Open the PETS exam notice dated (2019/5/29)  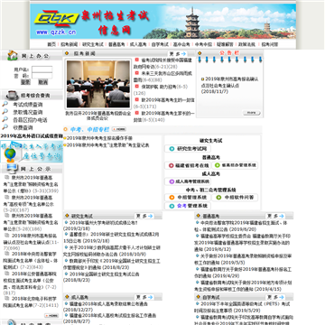pyautogui.click(x=242, y=307)
